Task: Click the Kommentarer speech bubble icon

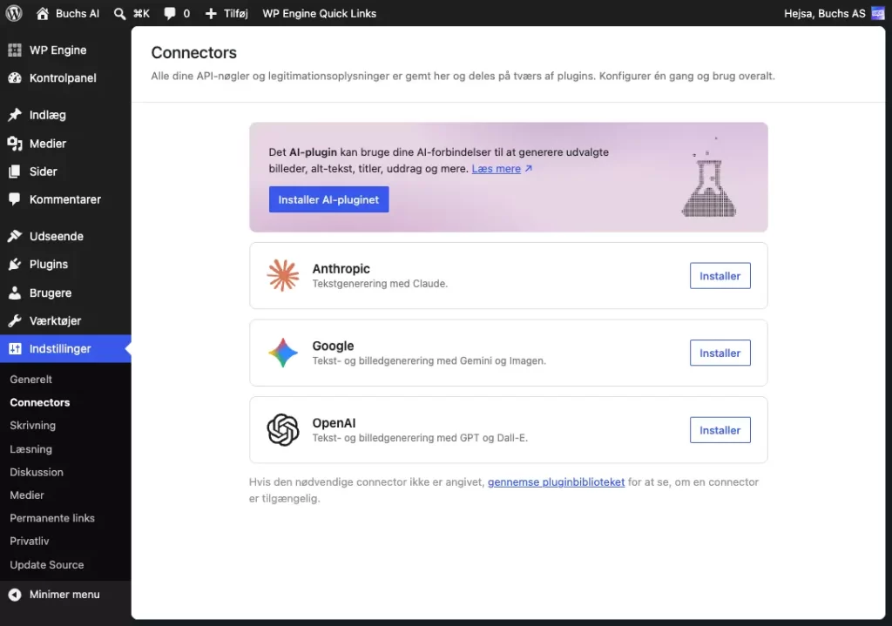Action: [x=15, y=199]
